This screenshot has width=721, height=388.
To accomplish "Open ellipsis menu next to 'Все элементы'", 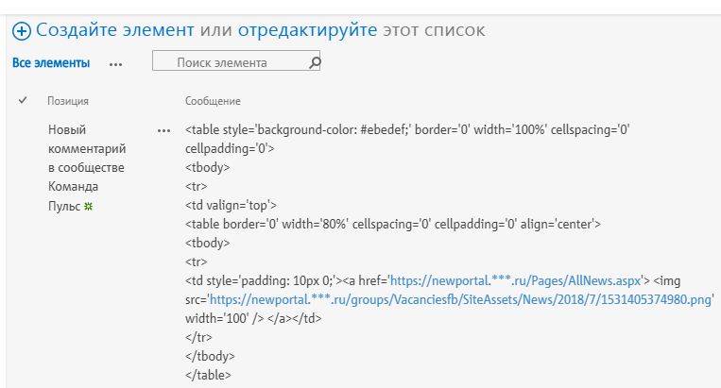I will [115, 64].
